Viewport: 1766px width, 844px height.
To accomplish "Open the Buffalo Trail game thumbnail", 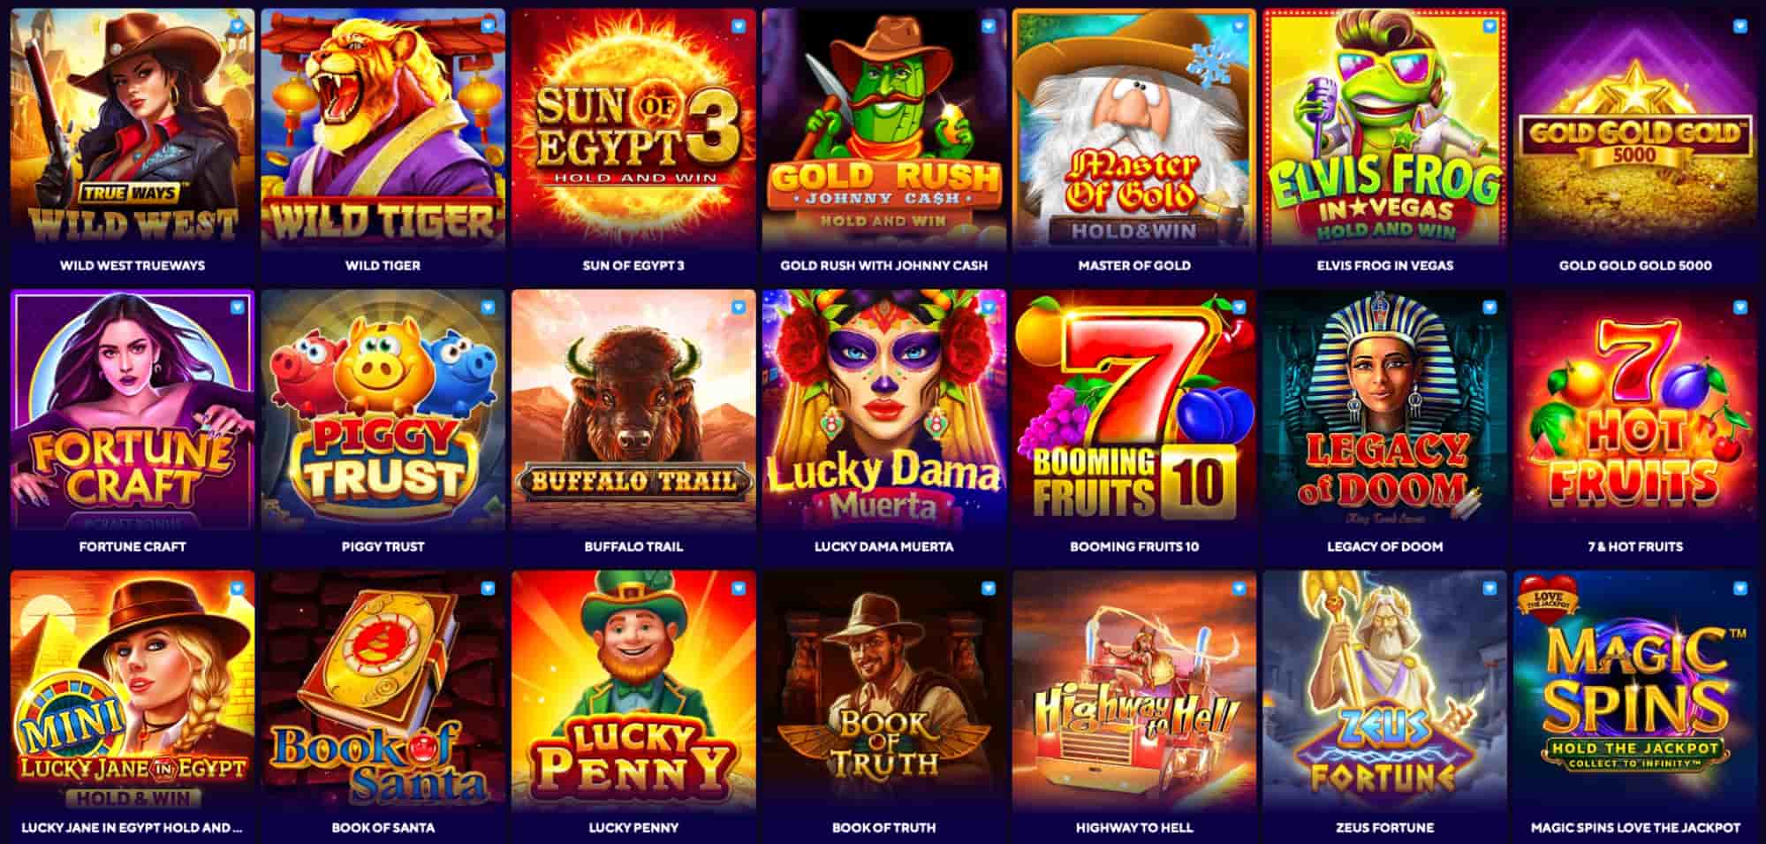I will (x=633, y=409).
